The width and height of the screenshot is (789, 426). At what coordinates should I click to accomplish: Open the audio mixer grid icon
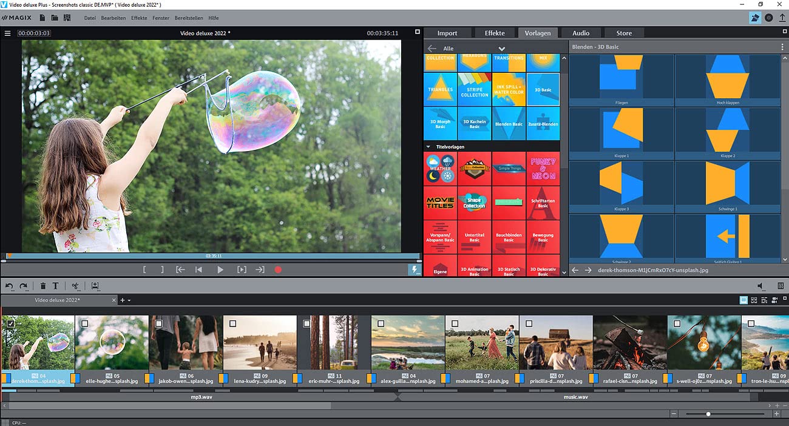click(781, 286)
